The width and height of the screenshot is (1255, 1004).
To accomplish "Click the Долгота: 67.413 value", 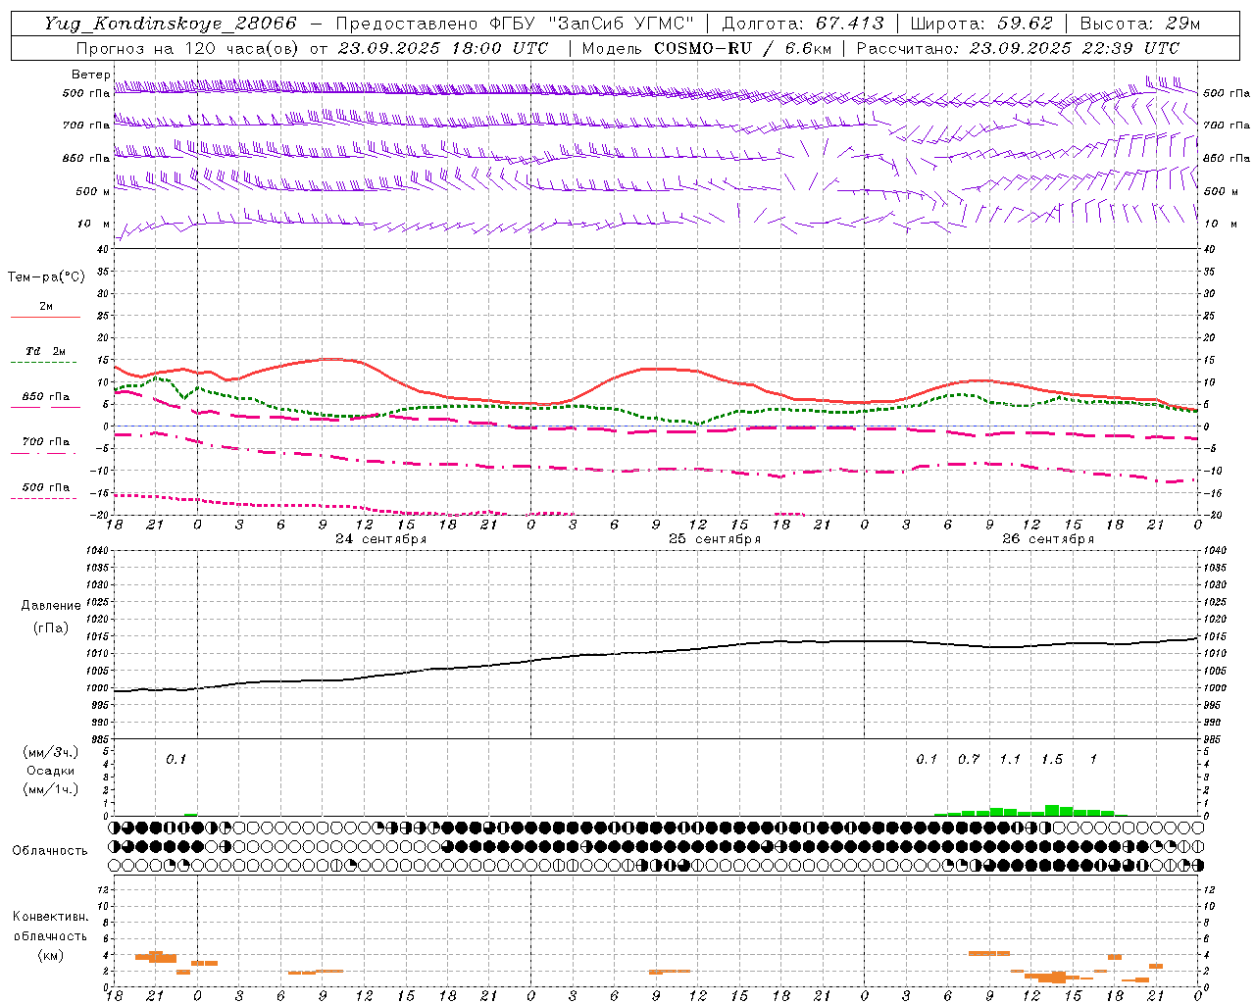I will [x=802, y=24].
